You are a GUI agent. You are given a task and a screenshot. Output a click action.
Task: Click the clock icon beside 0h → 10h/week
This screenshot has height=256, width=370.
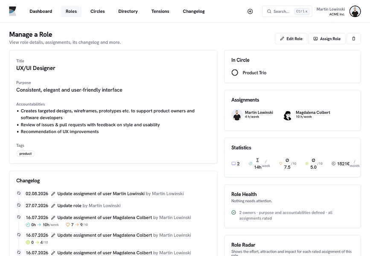point(28,224)
